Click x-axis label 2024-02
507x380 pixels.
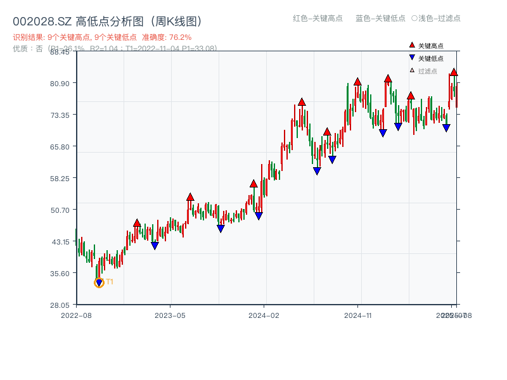(264, 315)
